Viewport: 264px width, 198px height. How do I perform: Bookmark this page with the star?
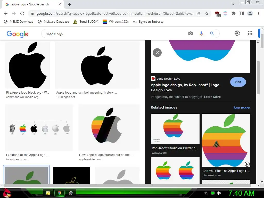pyautogui.click(x=207, y=13)
